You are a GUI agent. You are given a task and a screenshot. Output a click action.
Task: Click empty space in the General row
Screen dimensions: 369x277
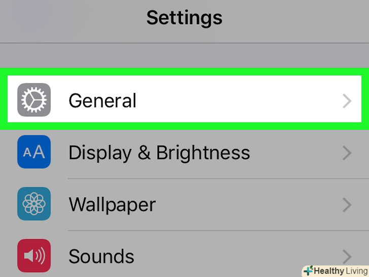pos(238,100)
